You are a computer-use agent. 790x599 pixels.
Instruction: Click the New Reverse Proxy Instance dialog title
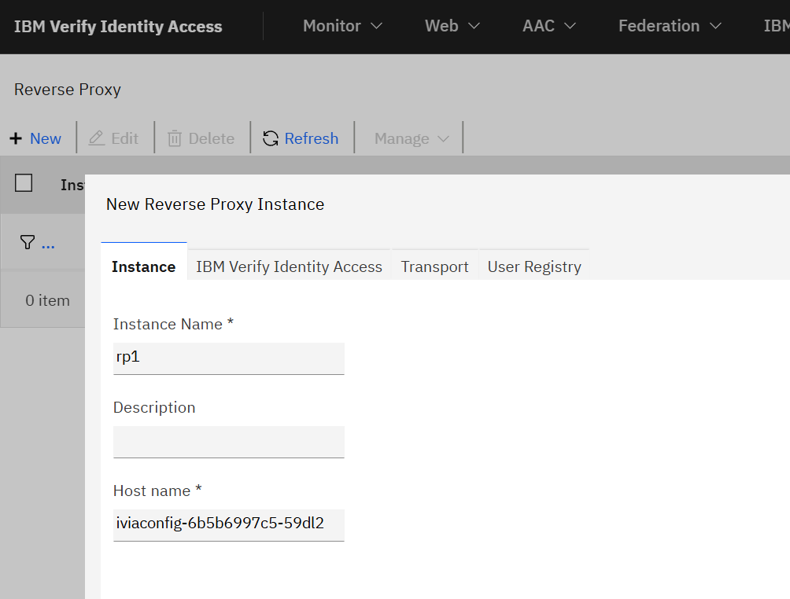coord(215,204)
